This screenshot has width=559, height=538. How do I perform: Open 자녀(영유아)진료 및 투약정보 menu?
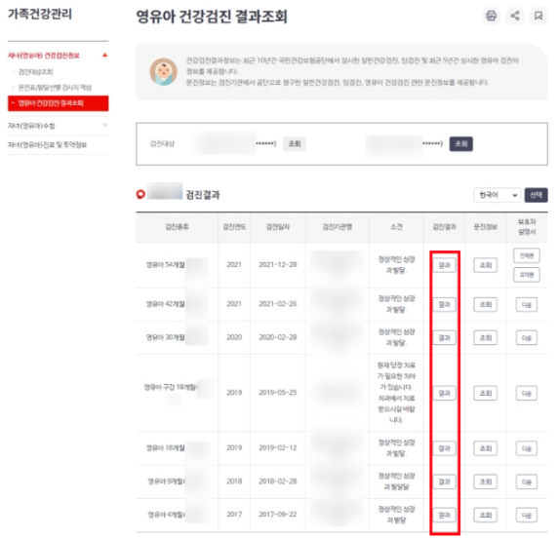pos(47,145)
